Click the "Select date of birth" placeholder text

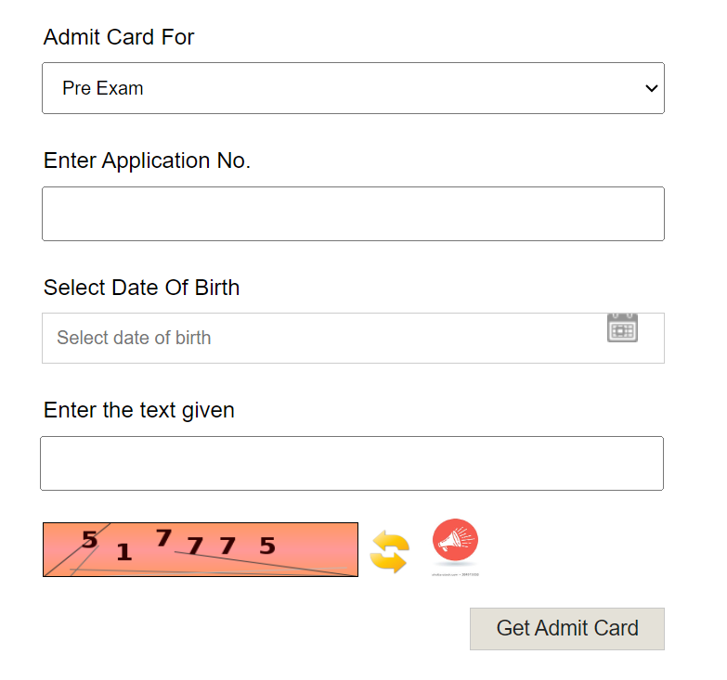pos(134,338)
